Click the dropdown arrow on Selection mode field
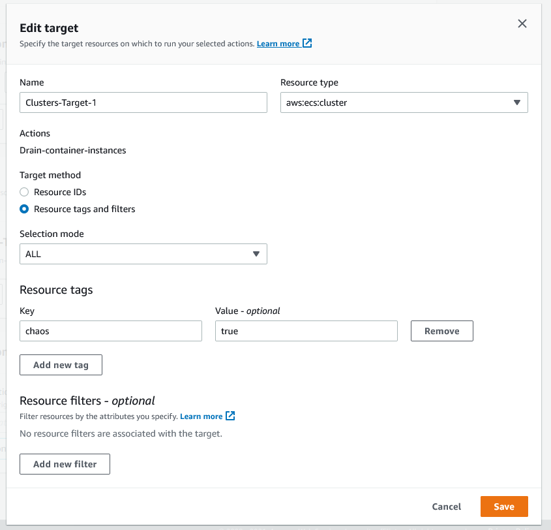The width and height of the screenshot is (551, 530). [256, 254]
